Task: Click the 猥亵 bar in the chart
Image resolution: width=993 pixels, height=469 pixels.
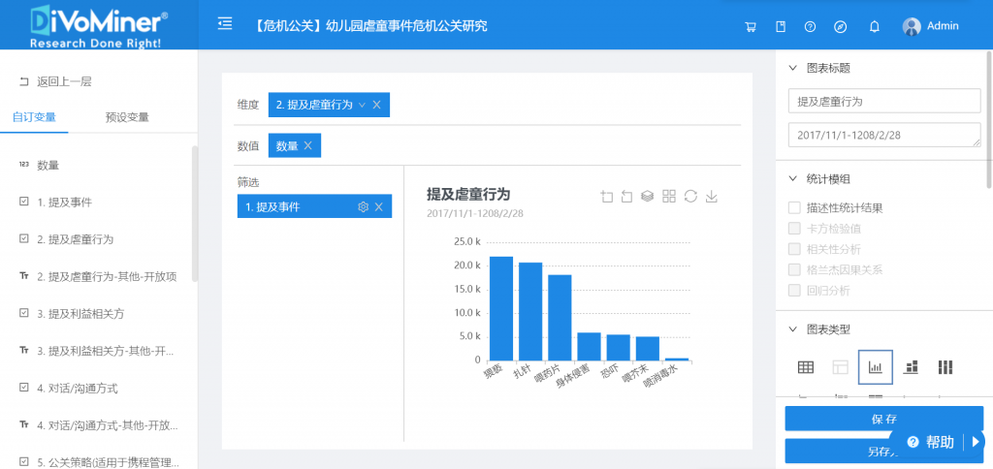Action: pos(501,308)
